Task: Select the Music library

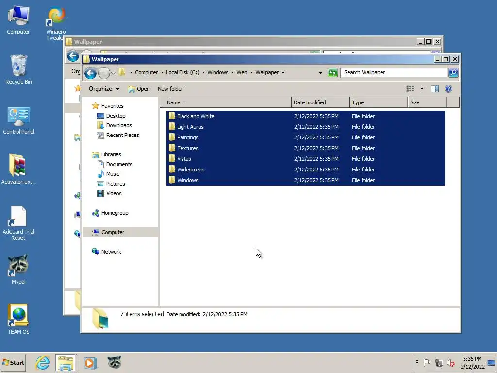Action: 108,174
